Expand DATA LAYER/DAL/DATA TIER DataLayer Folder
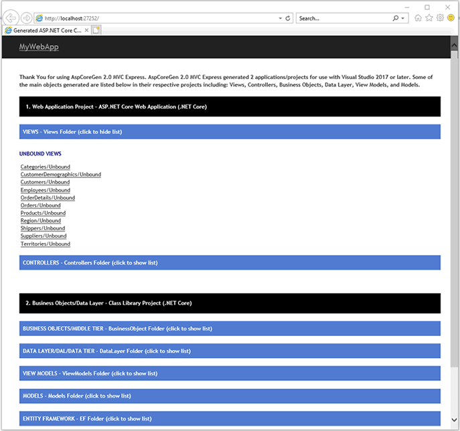Viewport: 460px width, 431px height. [230, 351]
